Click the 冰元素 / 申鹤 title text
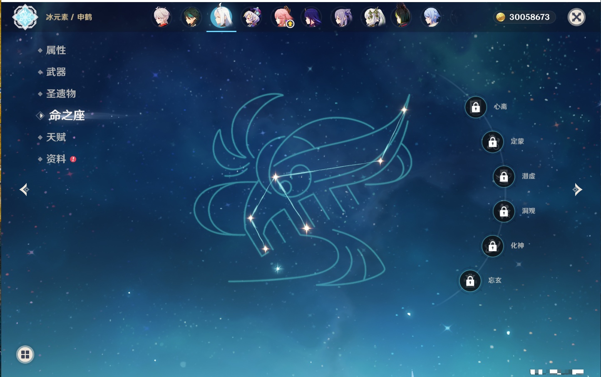601x377 pixels. (69, 17)
